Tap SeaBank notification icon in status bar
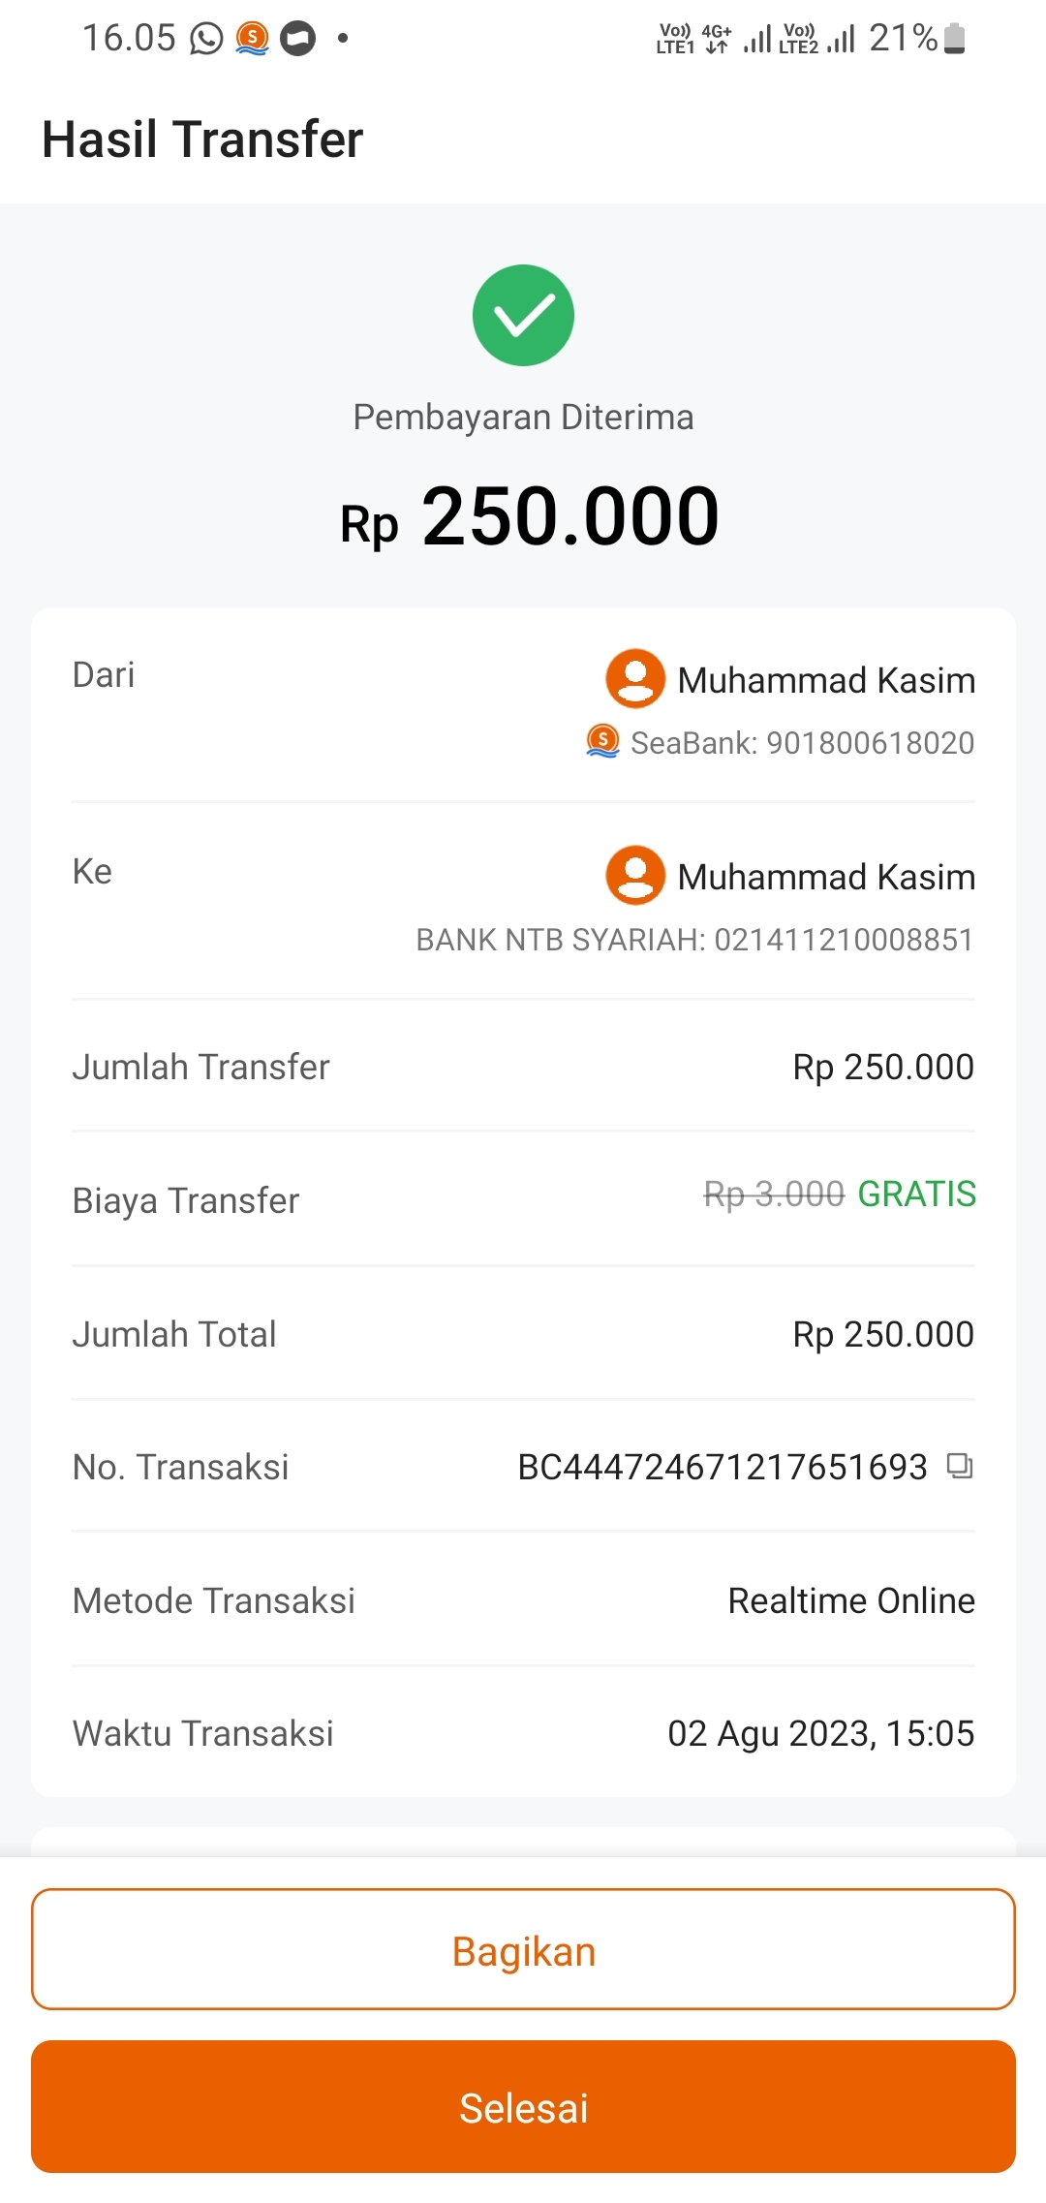This screenshot has height=2203, width=1046. 252,39
